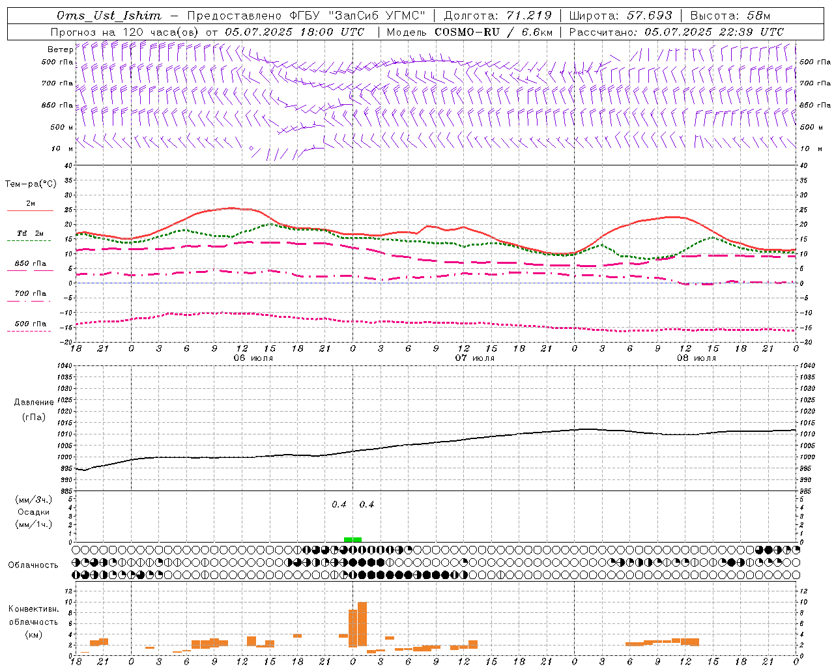Click the (км) unit label
This screenshot has height=667, width=834.
coord(33,634)
